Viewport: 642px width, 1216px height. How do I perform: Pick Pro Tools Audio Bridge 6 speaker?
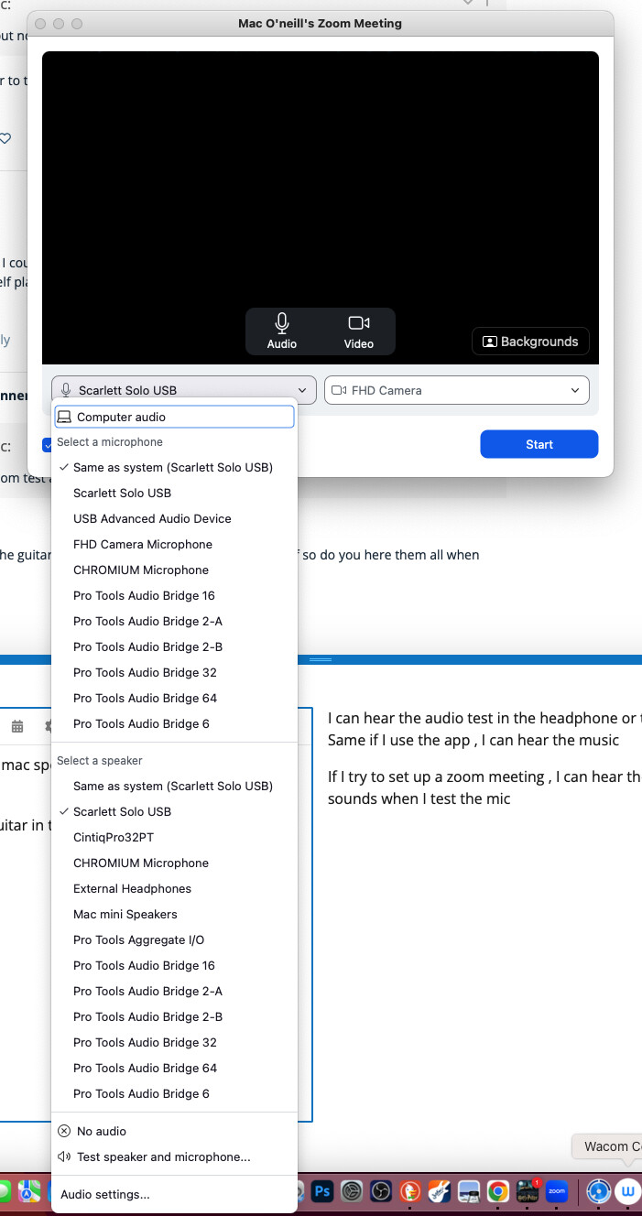click(x=174, y=1093)
